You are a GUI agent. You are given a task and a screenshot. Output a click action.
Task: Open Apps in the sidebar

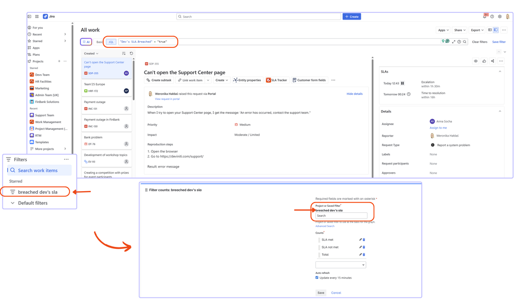tap(36, 47)
